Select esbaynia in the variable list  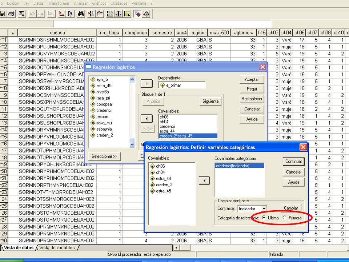click(104, 129)
